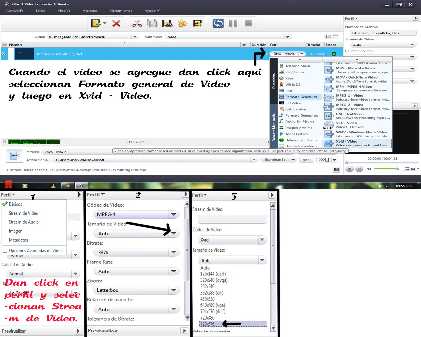Click the gray Merge filmstrip toolbar icon
The width and height of the screenshot is (421, 337).
point(152,23)
